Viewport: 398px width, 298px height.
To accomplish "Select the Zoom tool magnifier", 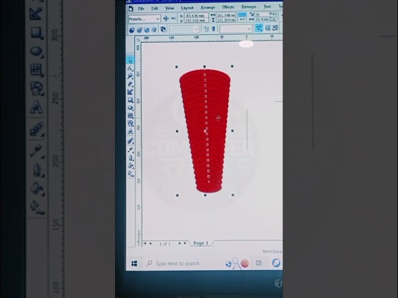I will (131, 76).
